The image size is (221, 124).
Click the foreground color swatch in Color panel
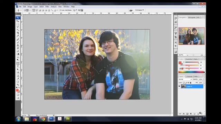pyautogui.click(x=180, y=63)
